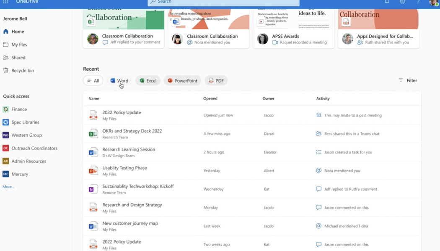Open the Recycle bin from the sidebar
The height and width of the screenshot is (251, 440).
(22, 70)
